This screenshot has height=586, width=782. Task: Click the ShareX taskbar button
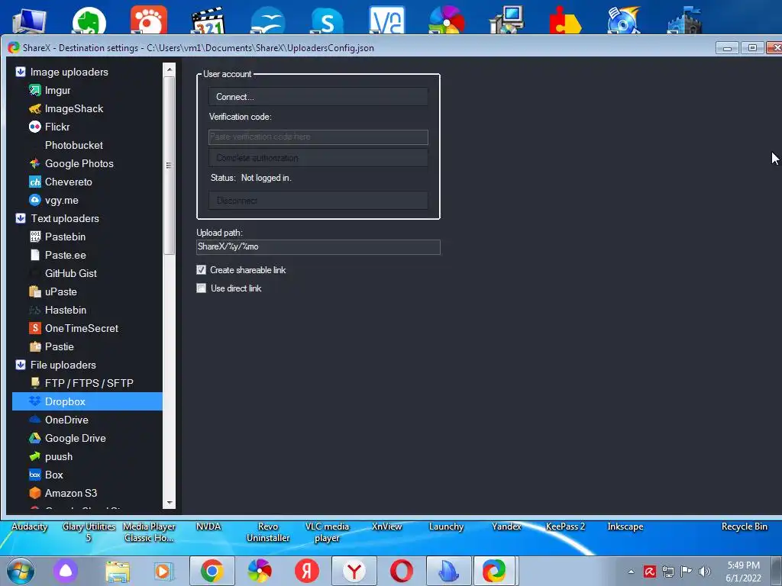(494, 571)
